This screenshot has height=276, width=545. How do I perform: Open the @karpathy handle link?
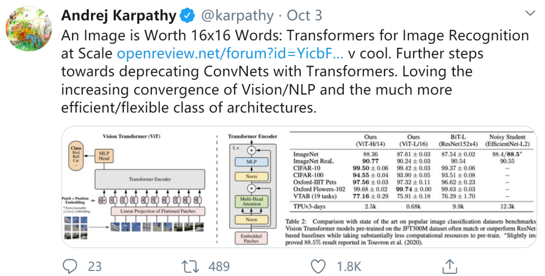(237, 16)
